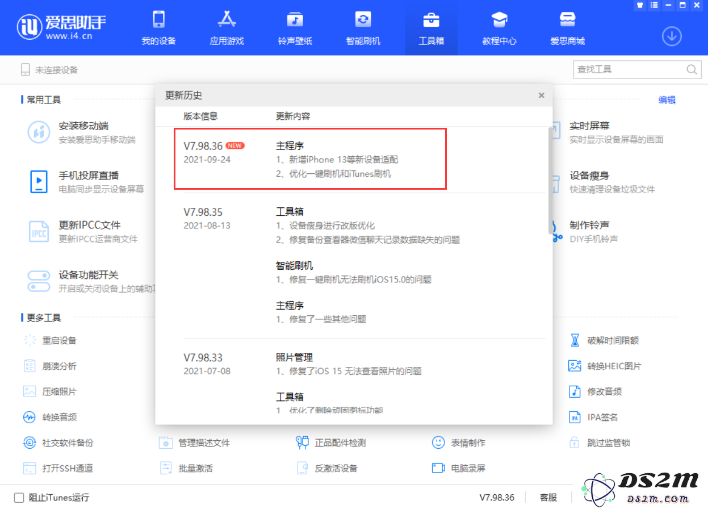Open 爱思商城 tab
This screenshot has height=509, width=708.
click(x=567, y=28)
